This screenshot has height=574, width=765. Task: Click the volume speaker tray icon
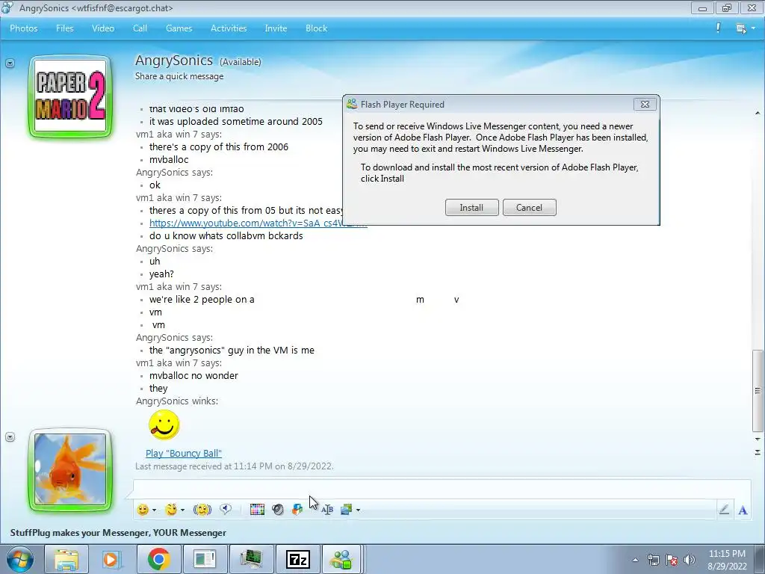tap(690, 560)
